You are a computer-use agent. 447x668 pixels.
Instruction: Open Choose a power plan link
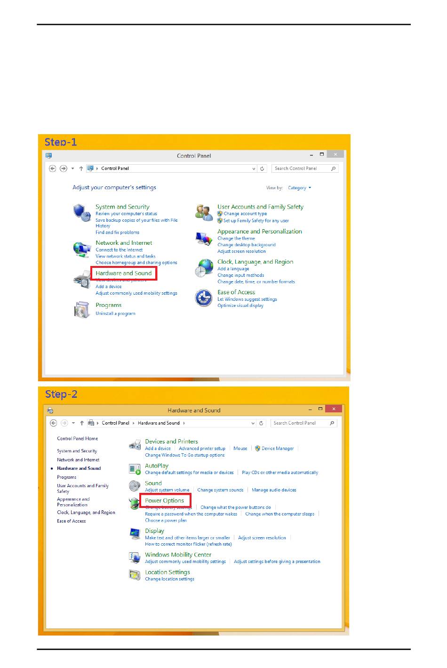(x=166, y=521)
